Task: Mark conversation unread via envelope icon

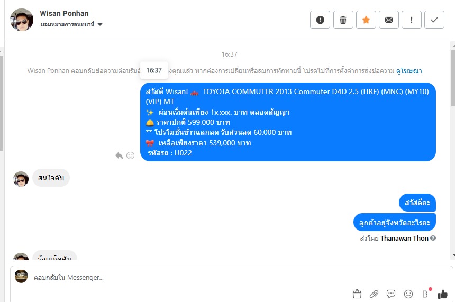Action: 389,20
